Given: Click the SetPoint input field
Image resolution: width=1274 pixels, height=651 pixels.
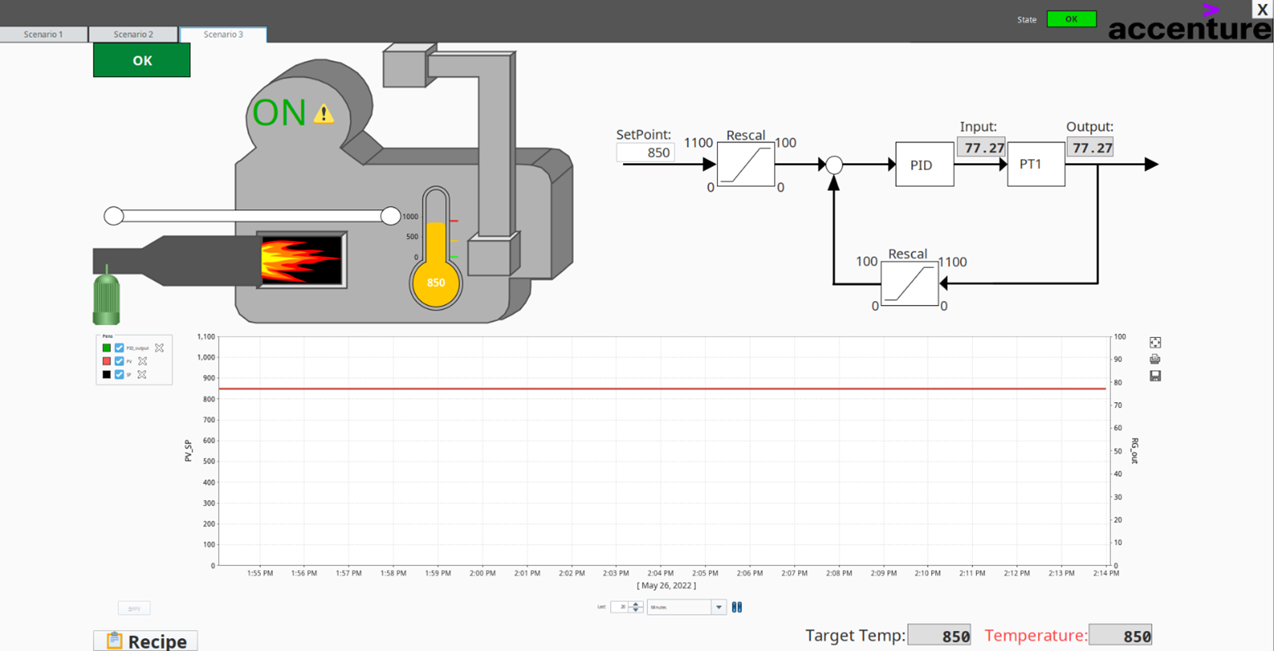Looking at the screenshot, I should 645,153.
